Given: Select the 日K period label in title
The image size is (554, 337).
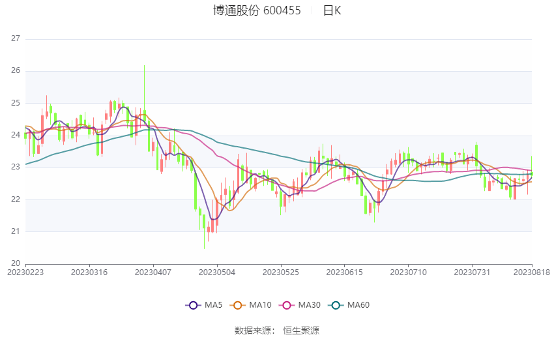Looking at the screenshot, I should click(x=332, y=10).
